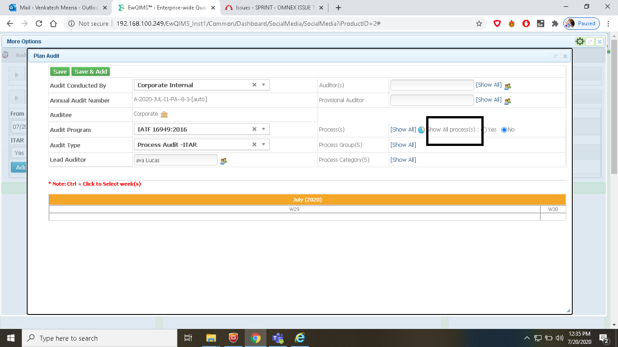Open user picker icon in Provisional Auditor row
Viewport: 618px width, 347px height.
pyautogui.click(x=508, y=101)
